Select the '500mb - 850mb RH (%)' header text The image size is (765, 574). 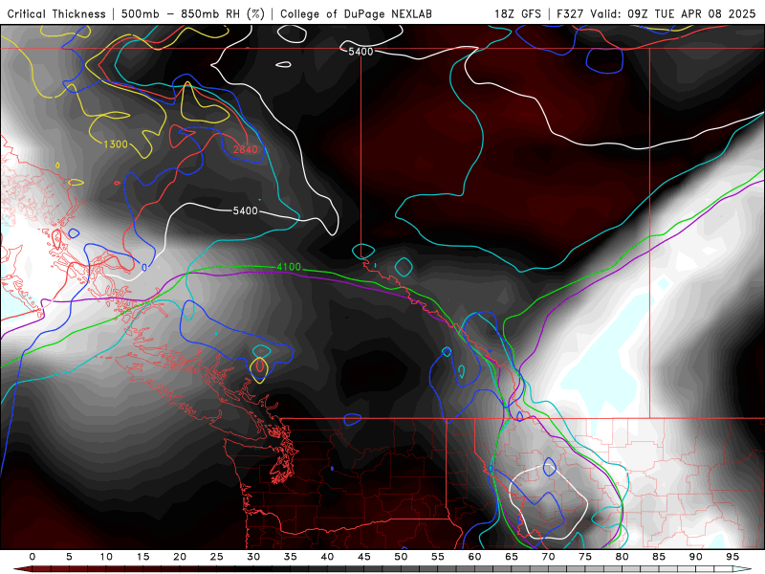coord(193,13)
